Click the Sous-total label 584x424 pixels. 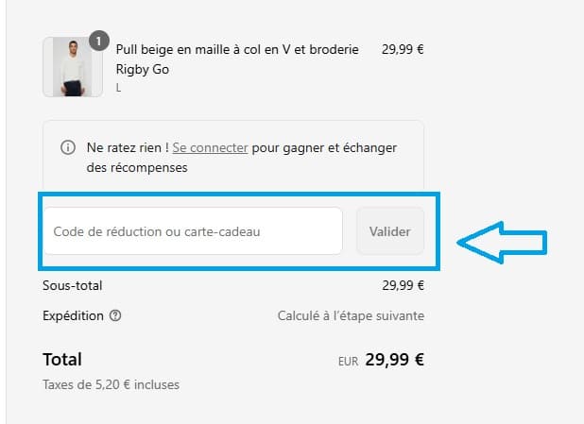pos(73,285)
